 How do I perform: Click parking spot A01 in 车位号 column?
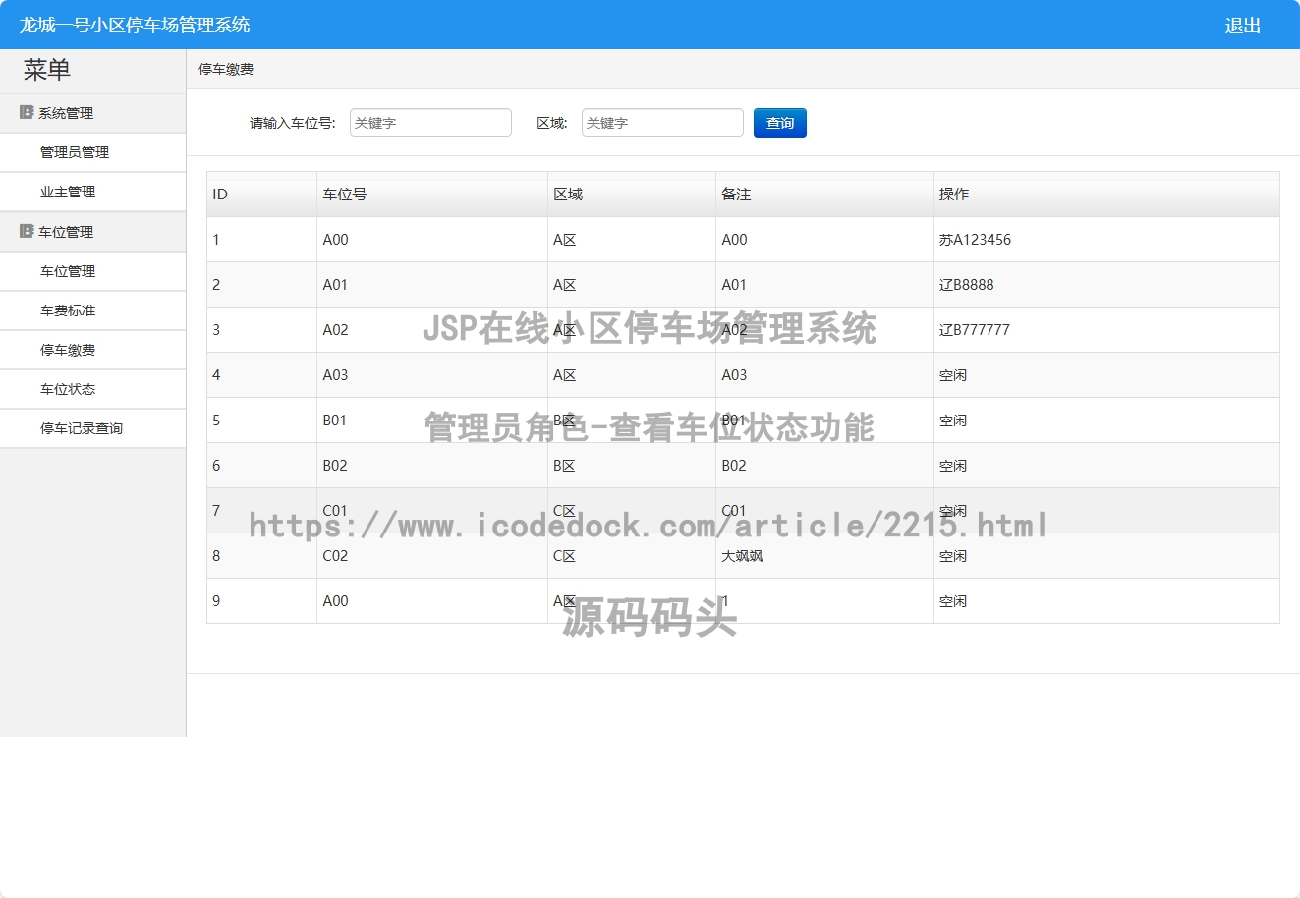click(x=335, y=285)
